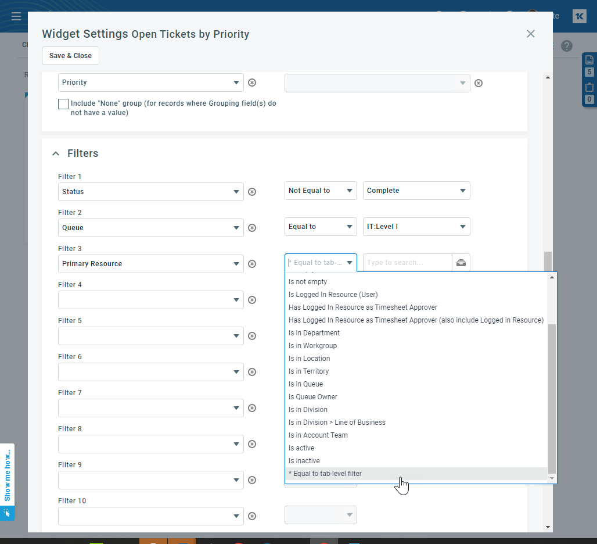Open the IT:Level I value dropdown
The image size is (597, 544).
tap(416, 226)
